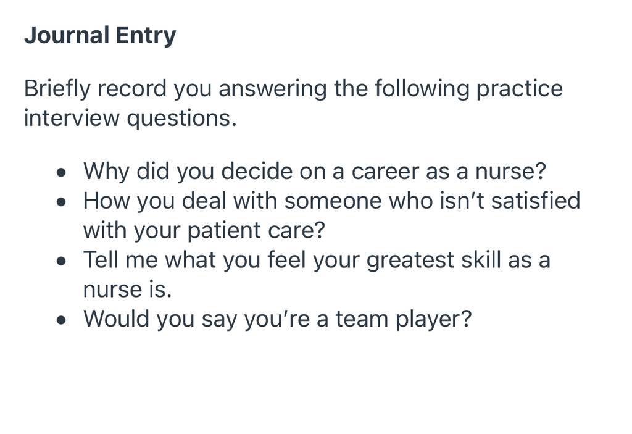Image resolution: width=632 pixels, height=434 pixels.
Task: Click the line with your patient care
Action: [x=204, y=230]
